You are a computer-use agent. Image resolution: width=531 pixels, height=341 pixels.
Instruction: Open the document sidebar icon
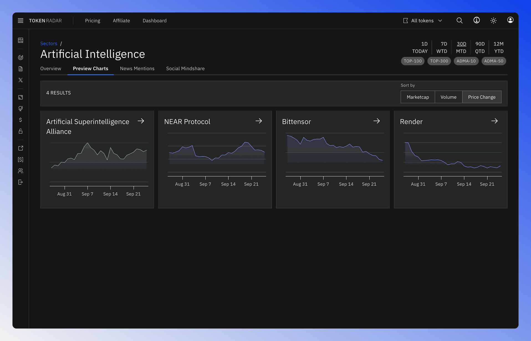21,69
